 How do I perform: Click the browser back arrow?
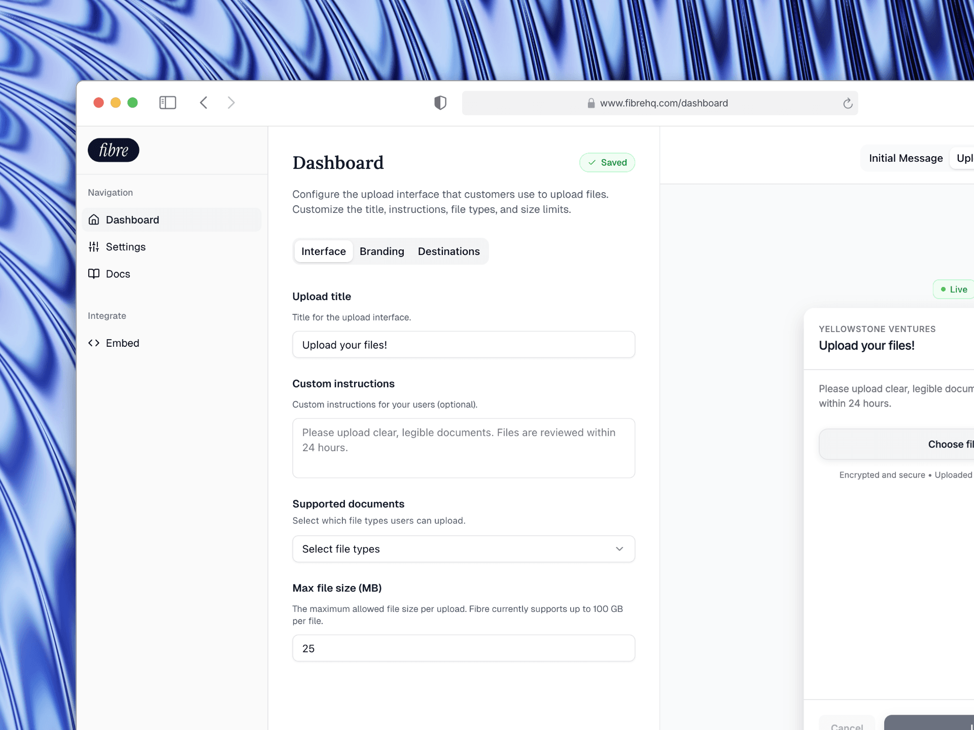pyautogui.click(x=203, y=103)
